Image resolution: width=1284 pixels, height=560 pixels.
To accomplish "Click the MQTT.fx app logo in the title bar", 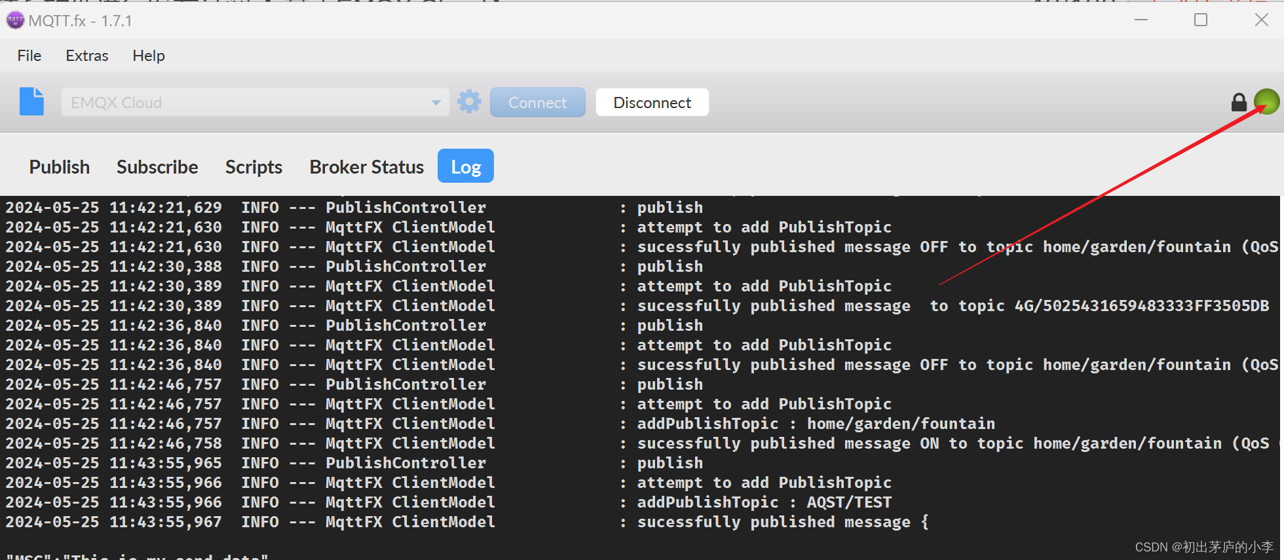I will click(14, 20).
